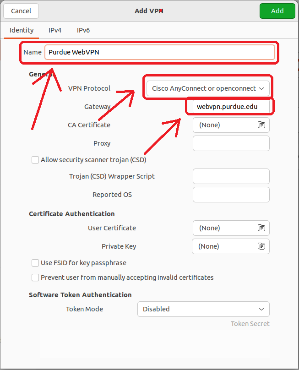Open the VPN Protocol dropdown

pyautogui.click(x=208, y=88)
